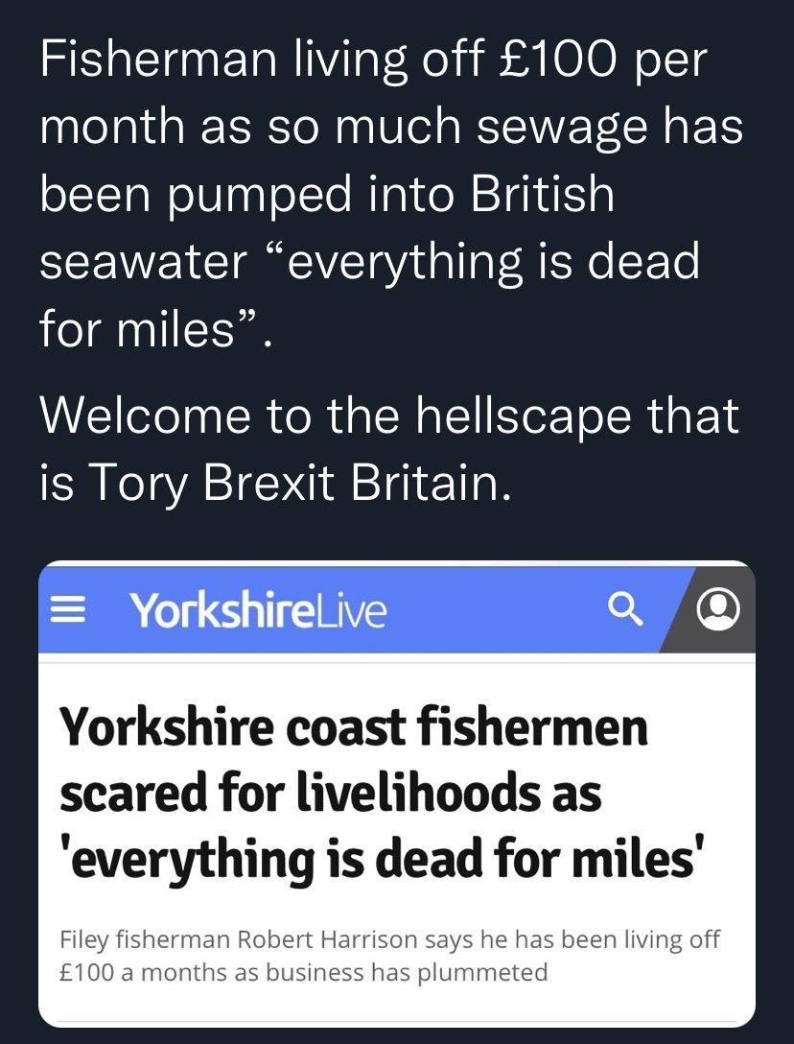The height and width of the screenshot is (1044, 794).
Task: Open the embedded YorkshireLive article card
Action: [x=397, y=795]
